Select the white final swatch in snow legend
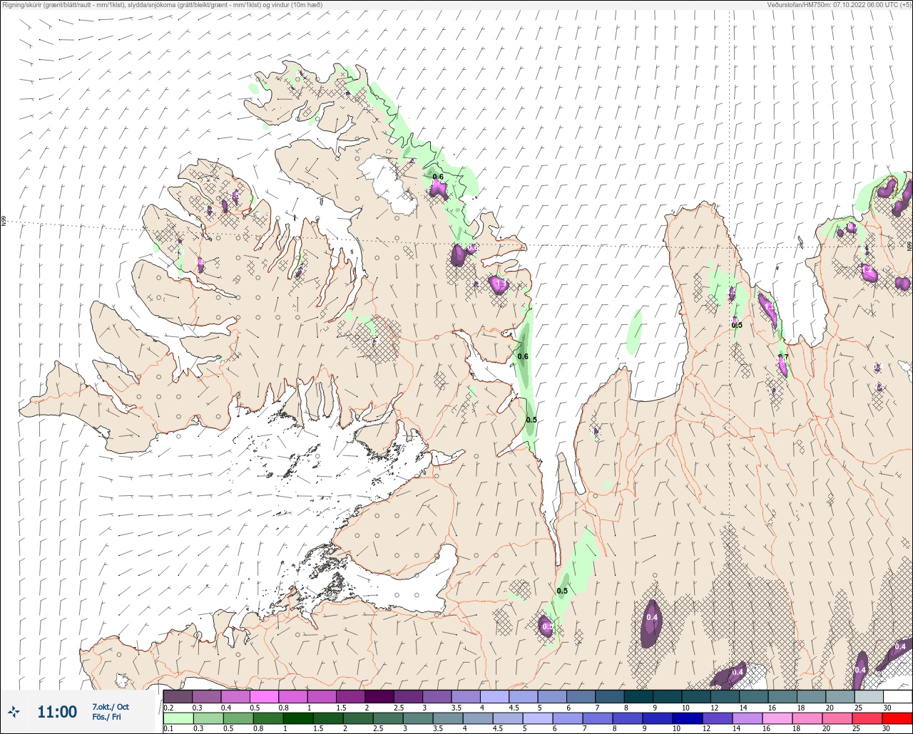Screen dimensions: 913x734 [x=898, y=696]
